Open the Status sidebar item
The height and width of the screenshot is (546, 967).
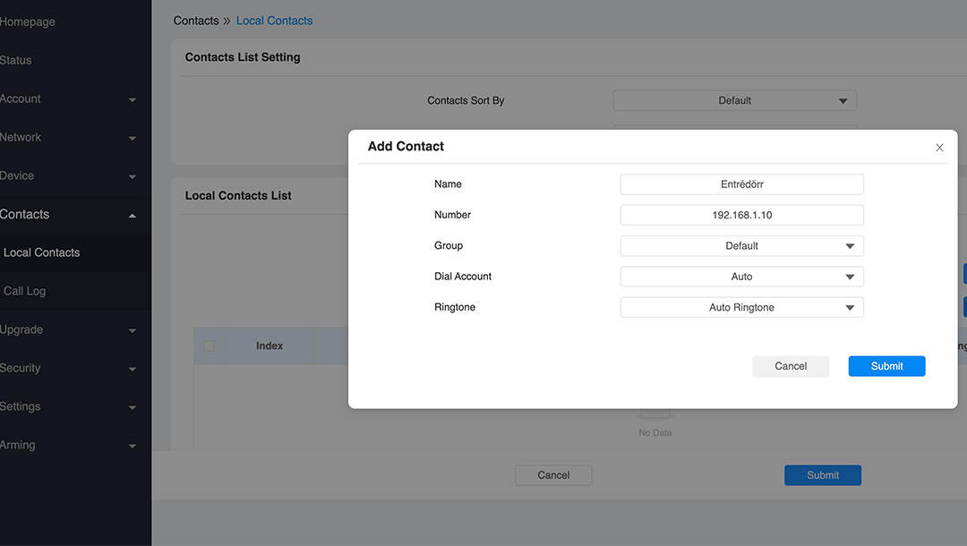pyautogui.click(x=16, y=60)
